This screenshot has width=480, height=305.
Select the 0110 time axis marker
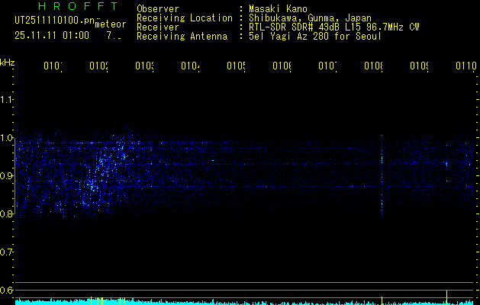coord(466,67)
